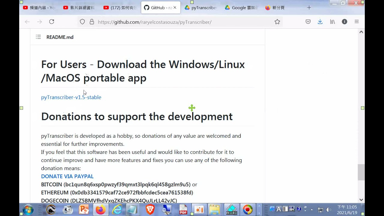The width and height of the screenshot is (384, 216).
Task: Open the PDF application in the taskbar
Action: coord(183,209)
